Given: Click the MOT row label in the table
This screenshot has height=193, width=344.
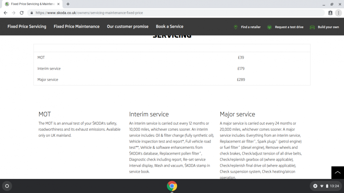Looking at the screenshot, I should (x=41, y=58).
